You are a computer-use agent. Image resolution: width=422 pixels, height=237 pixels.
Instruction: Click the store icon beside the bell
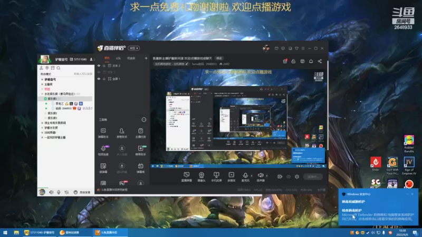coord(302,61)
